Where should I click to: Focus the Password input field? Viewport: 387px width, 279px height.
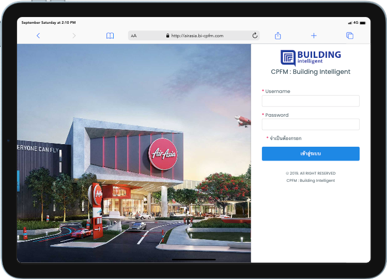(x=311, y=124)
